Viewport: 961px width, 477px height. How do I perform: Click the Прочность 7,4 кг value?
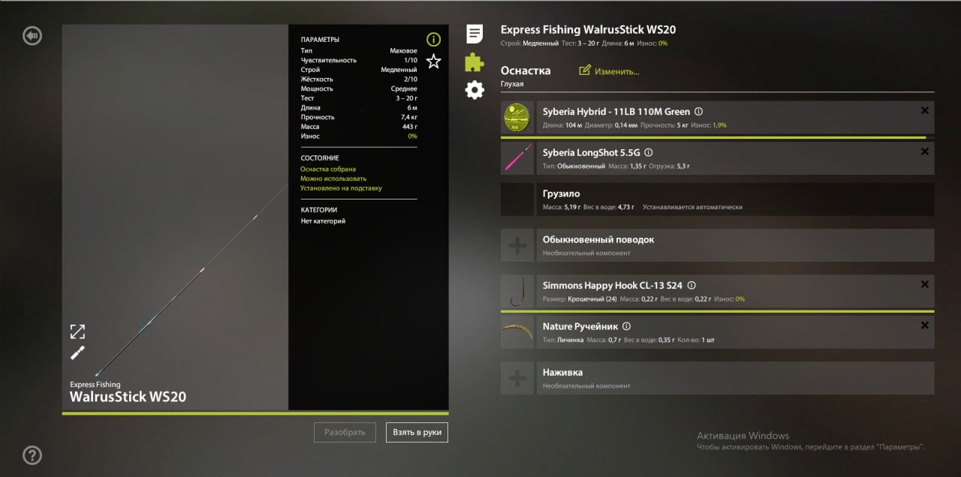click(x=409, y=117)
